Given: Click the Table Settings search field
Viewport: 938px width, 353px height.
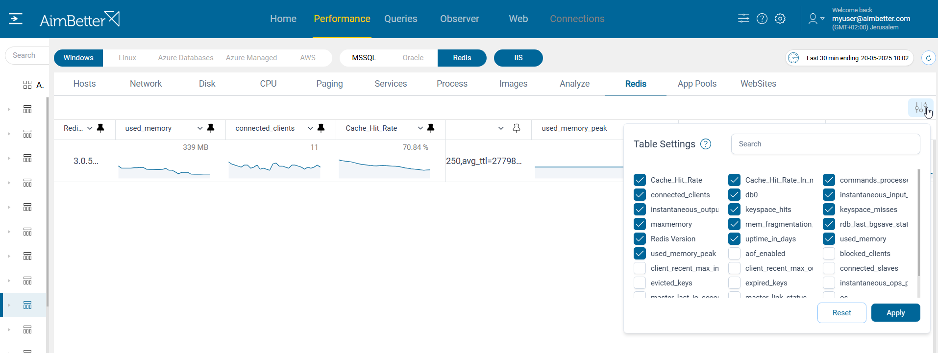Looking at the screenshot, I should click(x=825, y=144).
